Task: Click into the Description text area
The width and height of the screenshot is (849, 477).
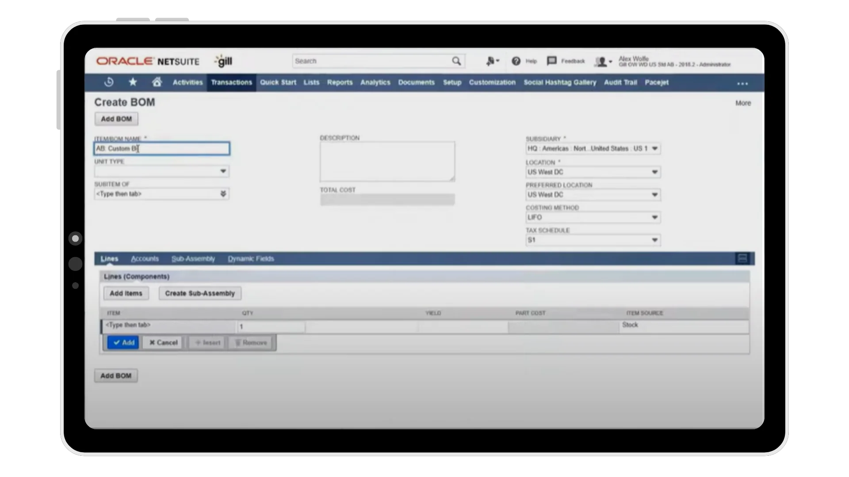Action: pos(387,162)
